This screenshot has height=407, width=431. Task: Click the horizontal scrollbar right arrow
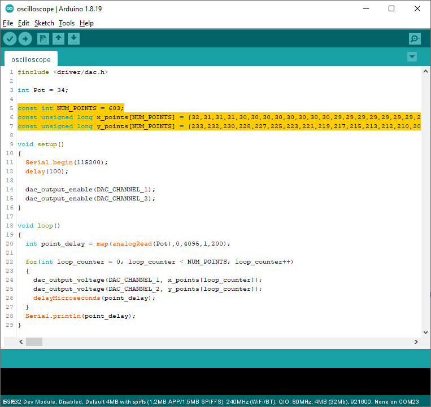click(x=416, y=342)
